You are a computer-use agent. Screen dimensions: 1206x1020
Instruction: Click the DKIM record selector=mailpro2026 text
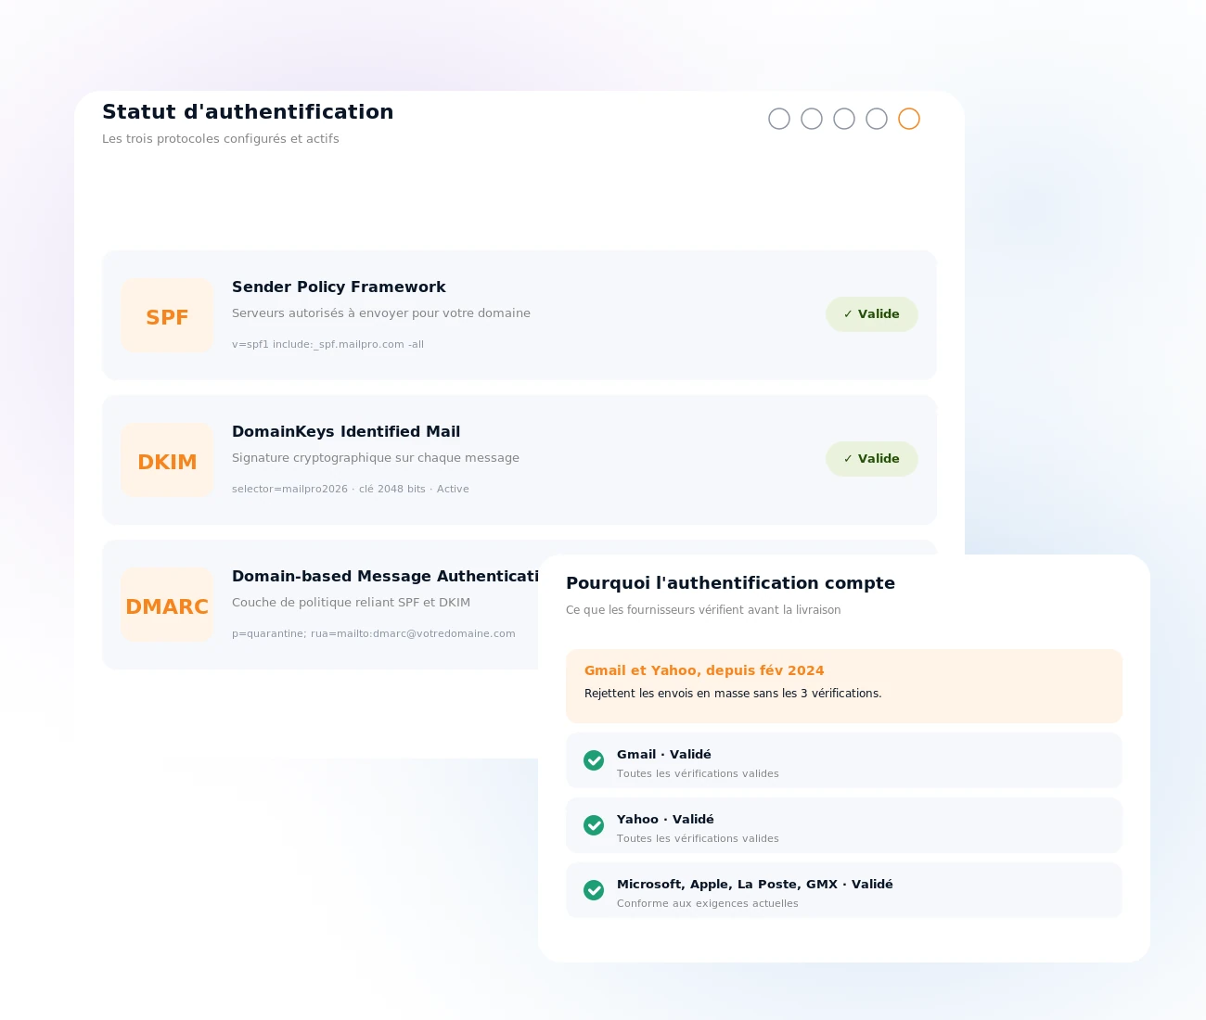[351, 489]
